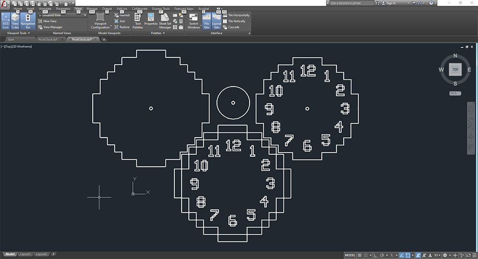Screen dimensions: 478x259
Task: Click the [Top] view control label
Action: tap(8, 47)
